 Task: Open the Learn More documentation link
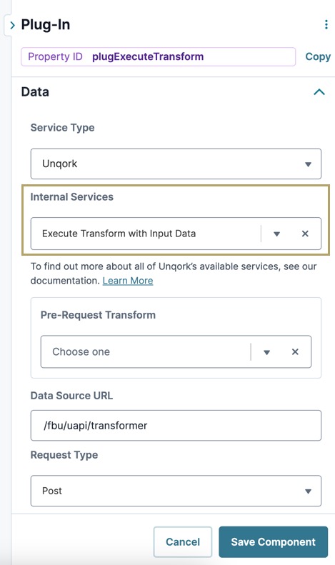(x=128, y=281)
